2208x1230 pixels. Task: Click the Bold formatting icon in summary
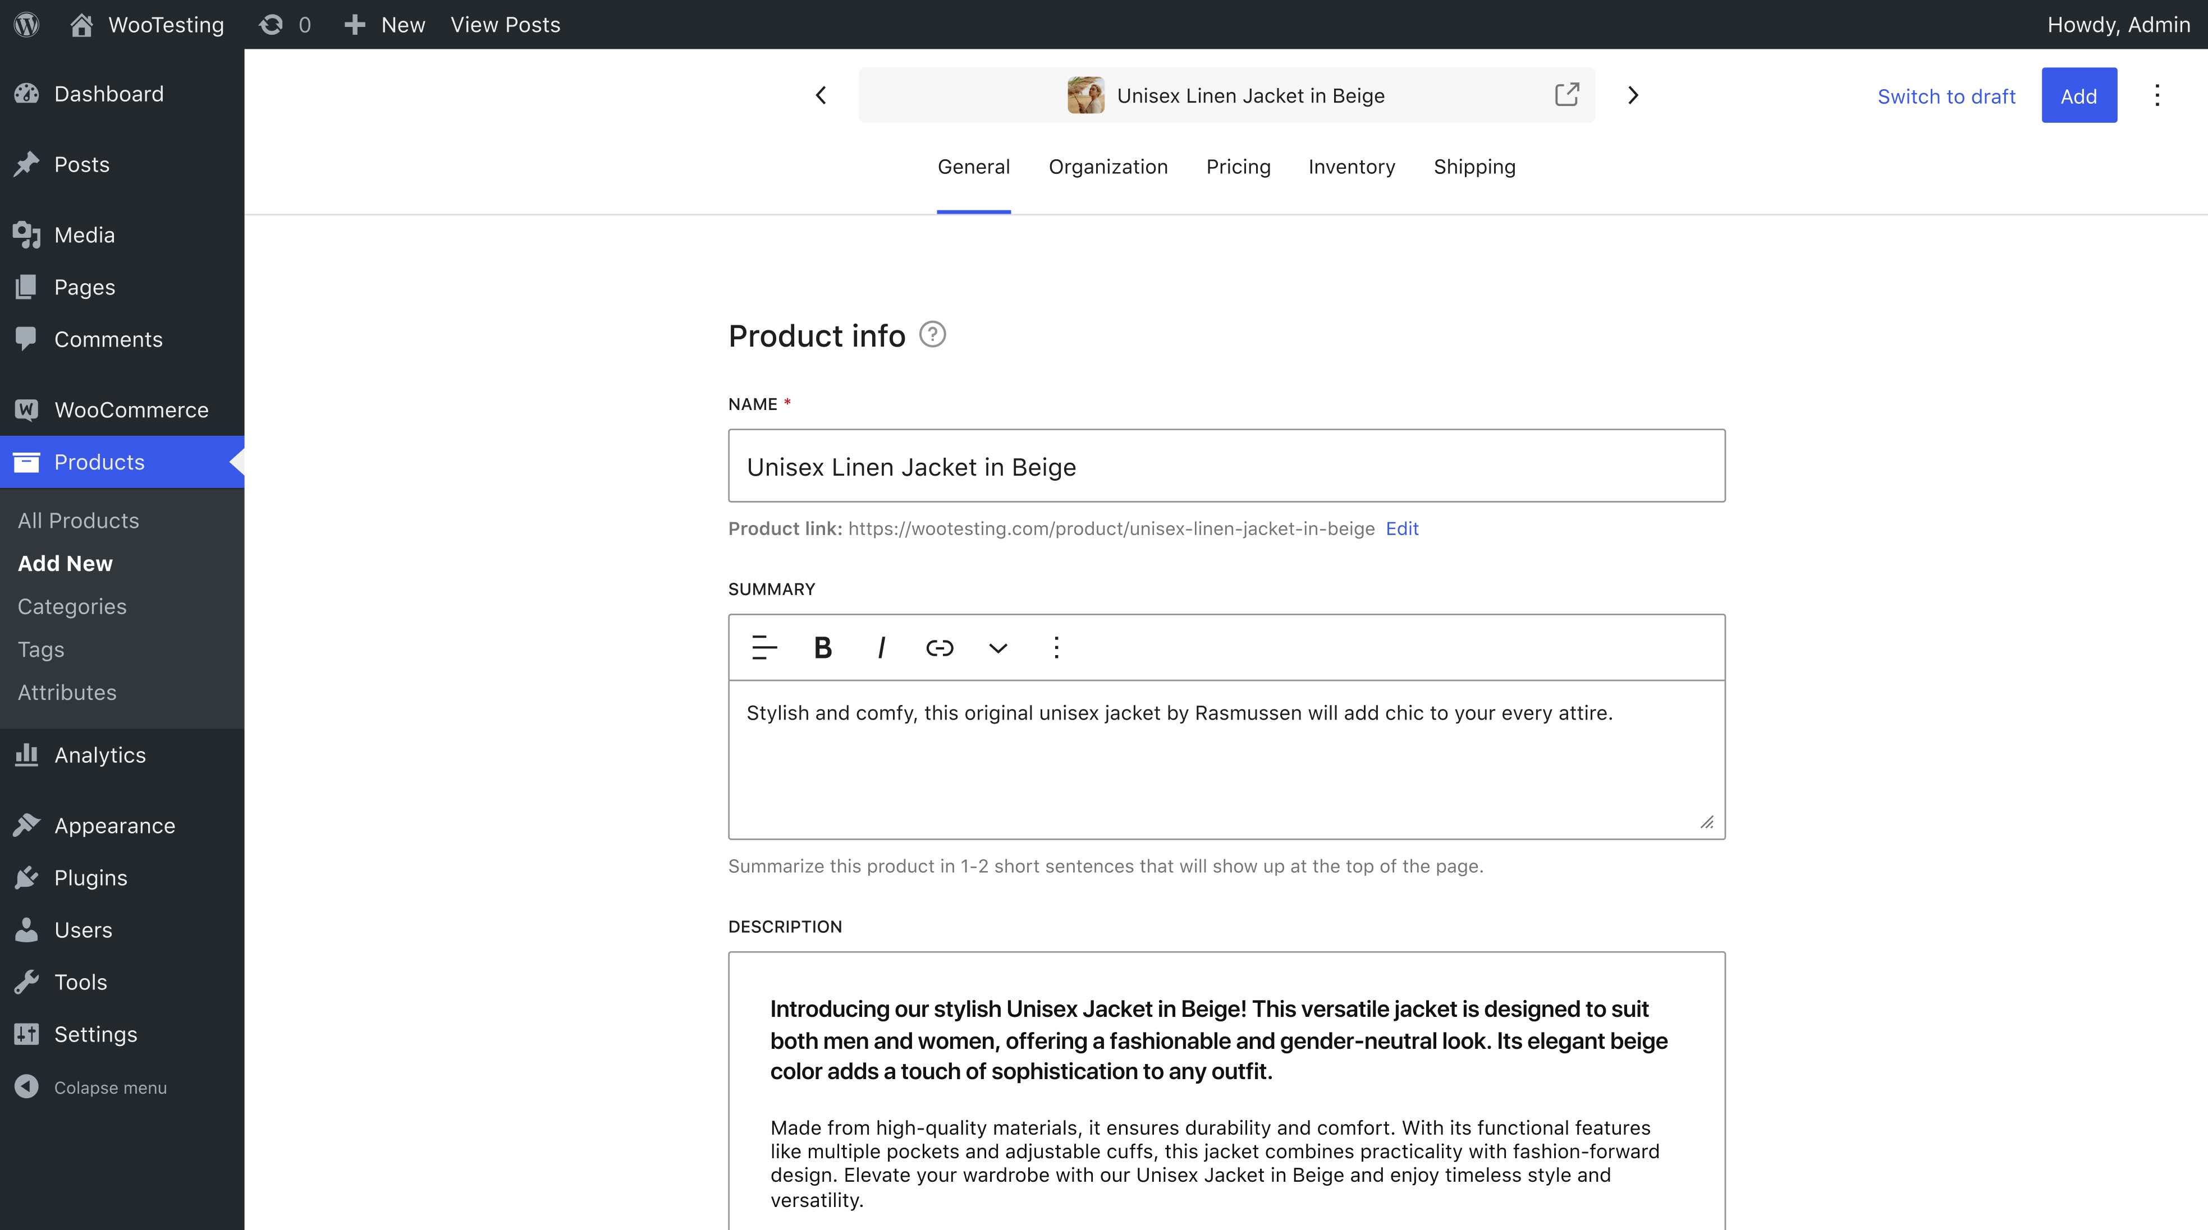pyautogui.click(x=822, y=648)
